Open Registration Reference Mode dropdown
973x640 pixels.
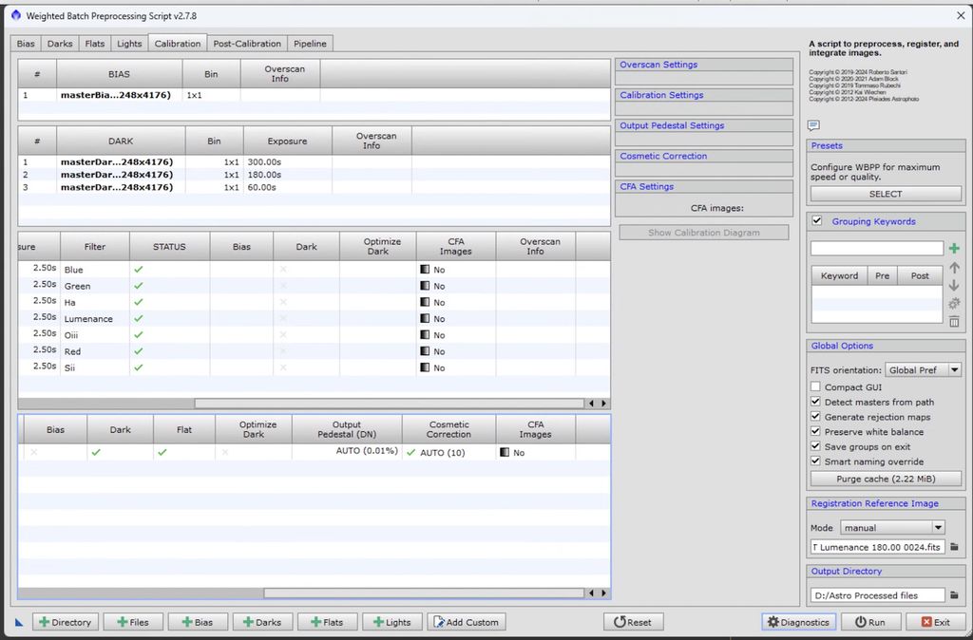pos(892,527)
